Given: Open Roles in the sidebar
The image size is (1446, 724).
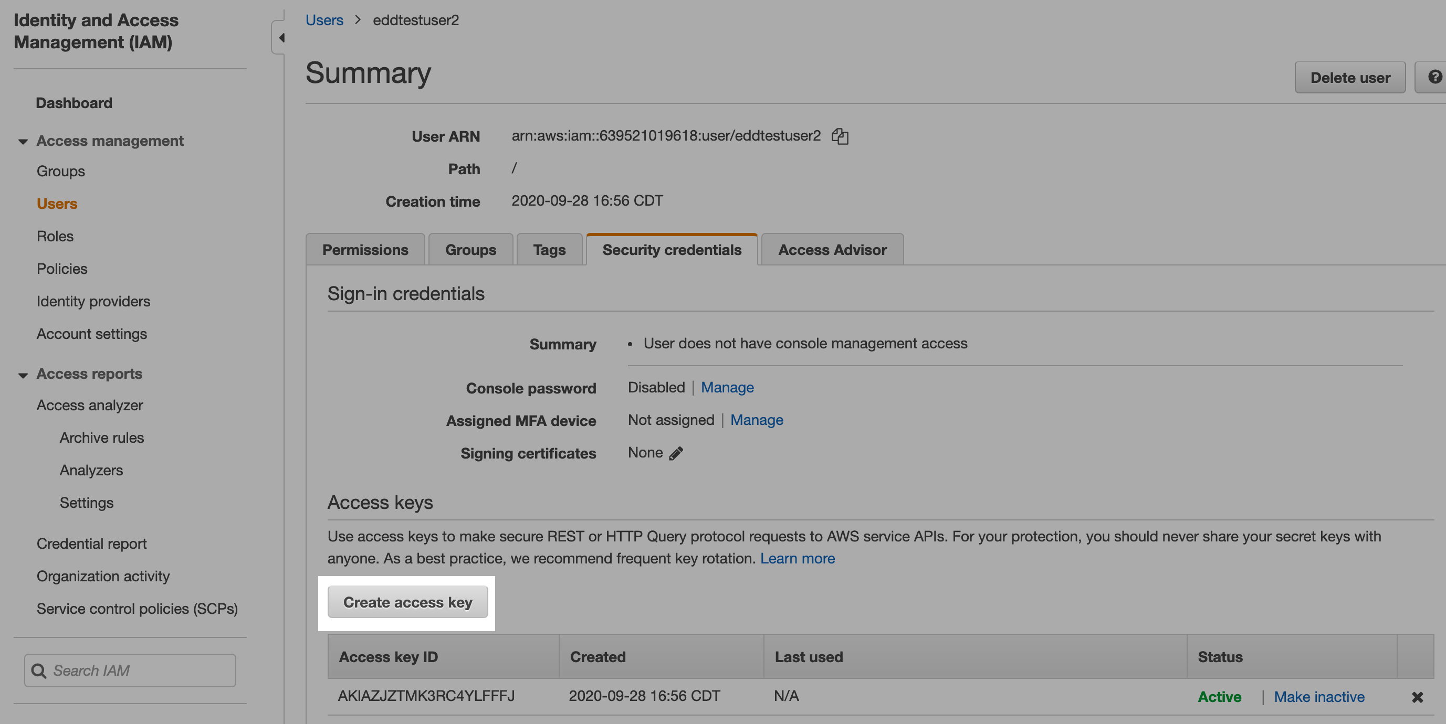Looking at the screenshot, I should [55, 236].
